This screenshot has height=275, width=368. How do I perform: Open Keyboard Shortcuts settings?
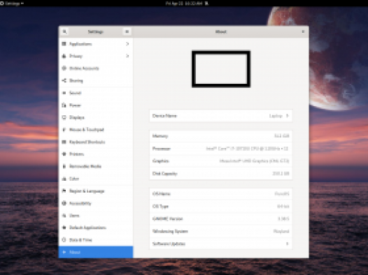(x=96, y=142)
